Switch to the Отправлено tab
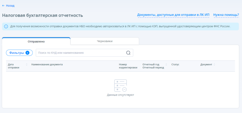Image resolution: width=242 pixels, height=113 pixels. 36,41
